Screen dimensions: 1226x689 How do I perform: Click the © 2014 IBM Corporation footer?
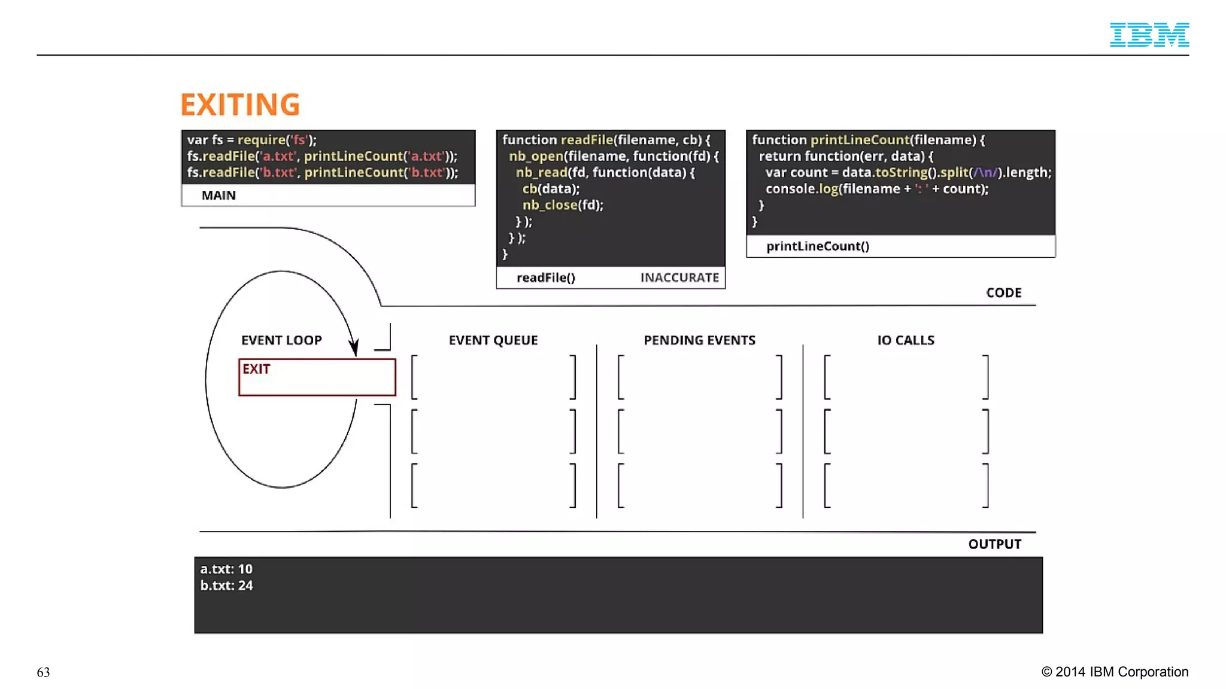tap(1115, 672)
